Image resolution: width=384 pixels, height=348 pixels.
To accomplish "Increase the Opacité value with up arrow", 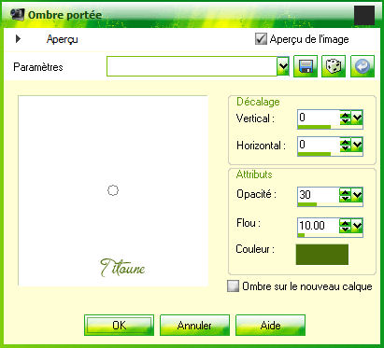I will tap(345, 192).
